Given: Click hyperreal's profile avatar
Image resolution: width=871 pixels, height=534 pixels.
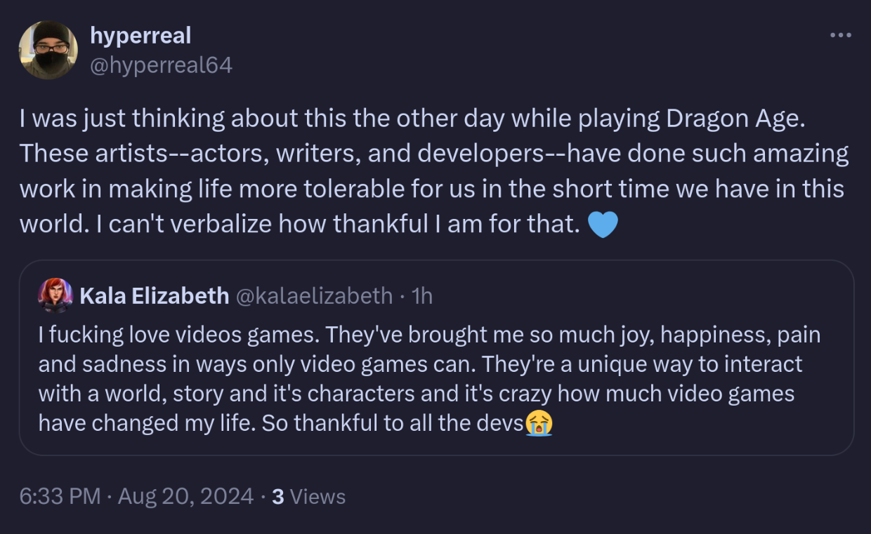Looking at the screenshot, I should 48,50.
